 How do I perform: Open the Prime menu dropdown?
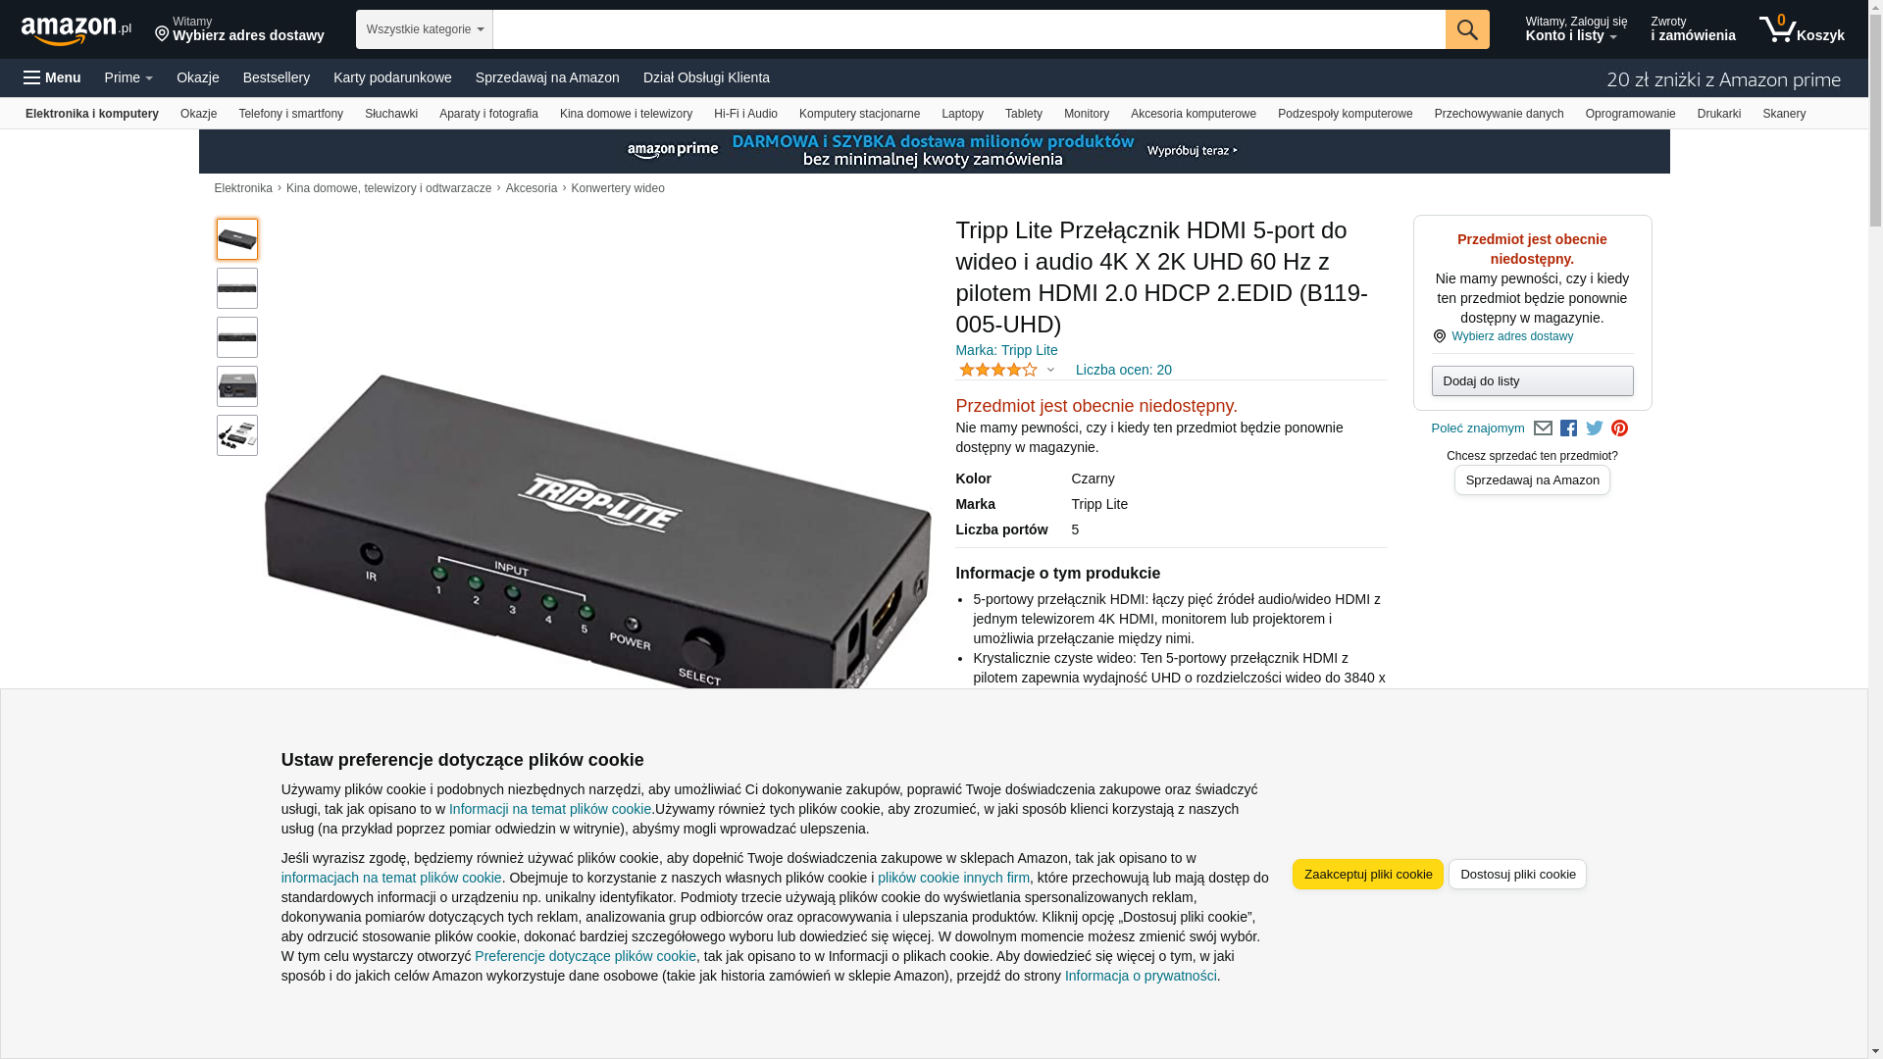pyautogui.click(x=128, y=77)
